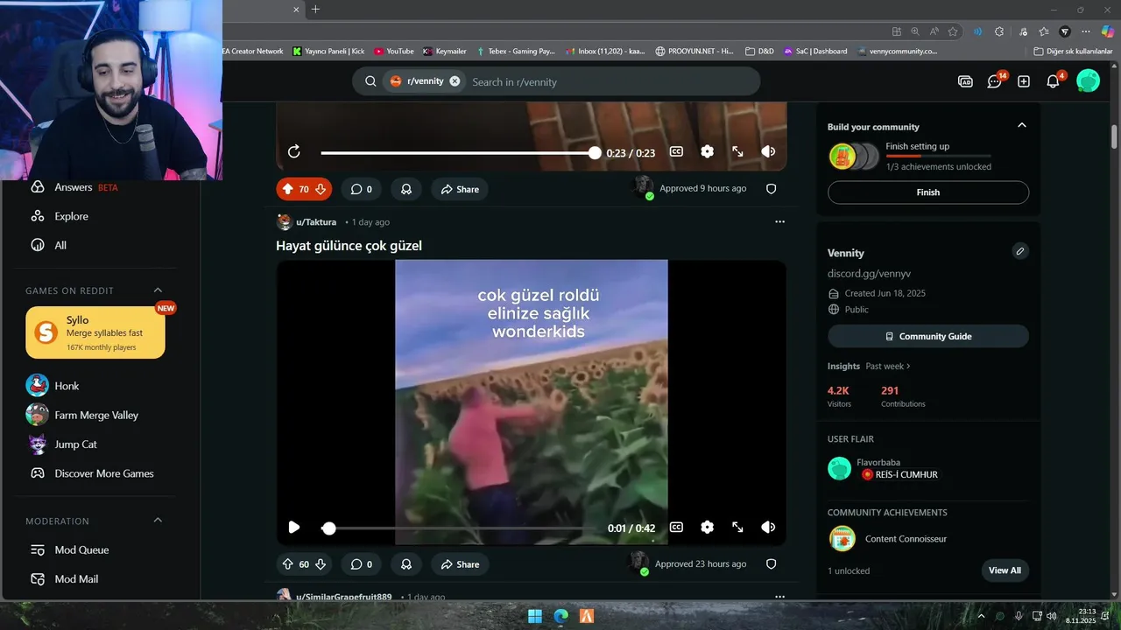Replay the finished top video
Image resolution: width=1121 pixels, height=630 pixels.
click(294, 152)
